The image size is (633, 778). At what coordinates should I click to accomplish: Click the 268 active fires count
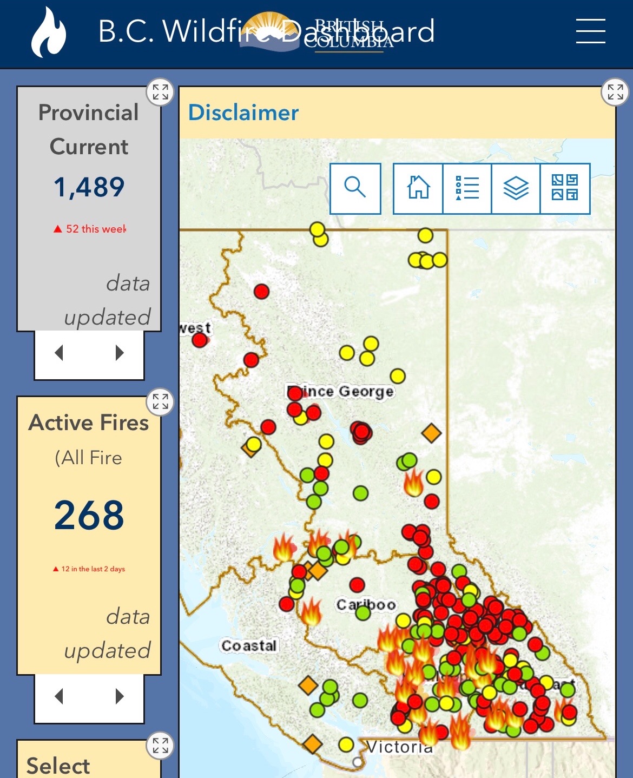click(x=89, y=515)
